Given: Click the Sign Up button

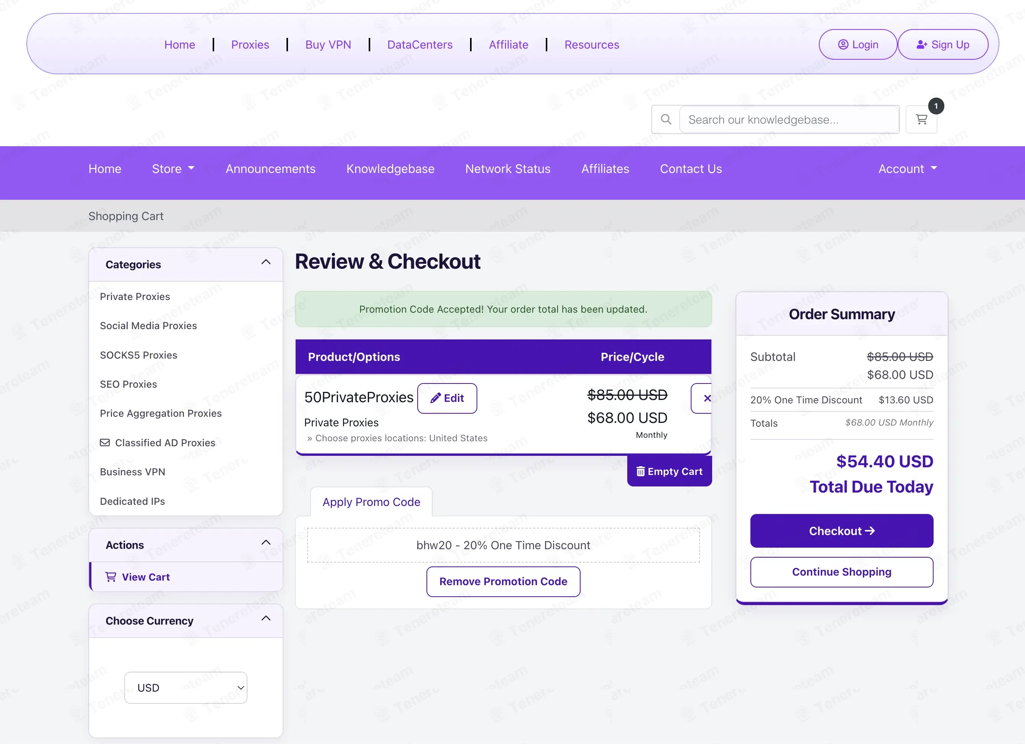Looking at the screenshot, I should click(x=943, y=44).
